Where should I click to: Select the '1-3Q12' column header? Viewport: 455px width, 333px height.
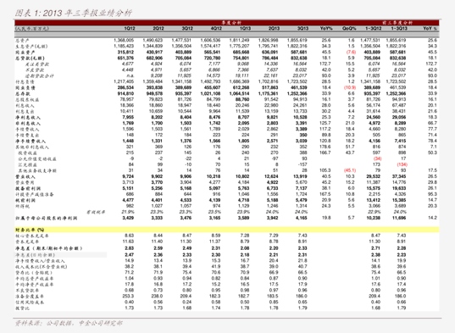click(373, 29)
